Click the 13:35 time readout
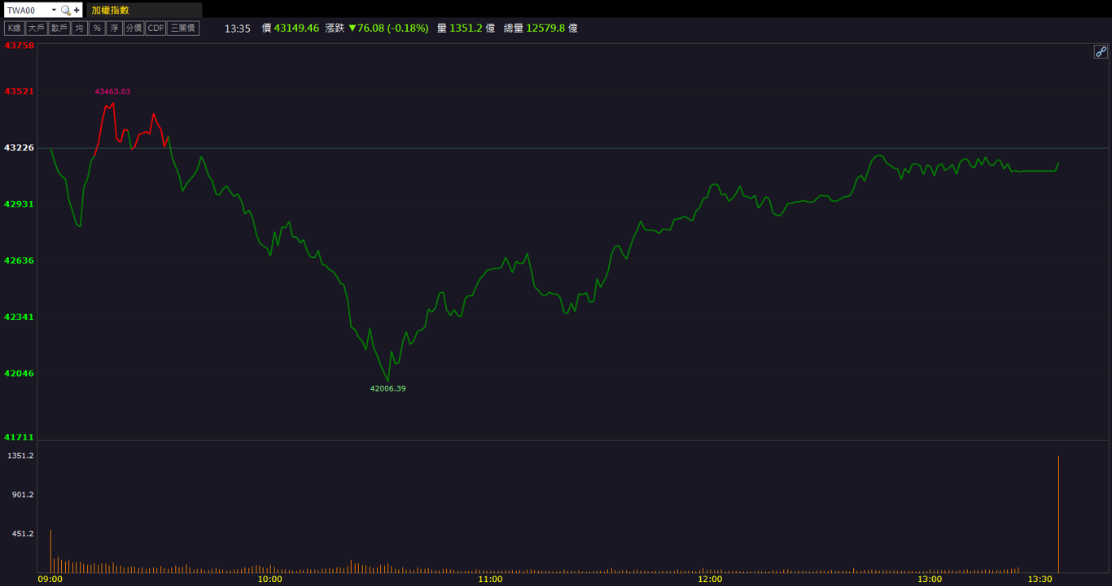1112x586 pixels. click(x=237, y=28)
